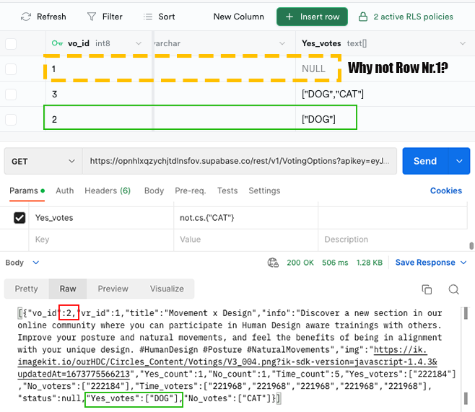
Task: Open the GET method dropdown
Action: coord(43,161)
